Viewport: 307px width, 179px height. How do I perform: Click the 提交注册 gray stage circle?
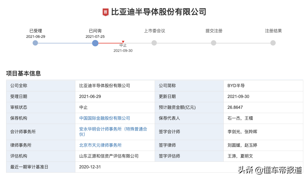[214, 43]
